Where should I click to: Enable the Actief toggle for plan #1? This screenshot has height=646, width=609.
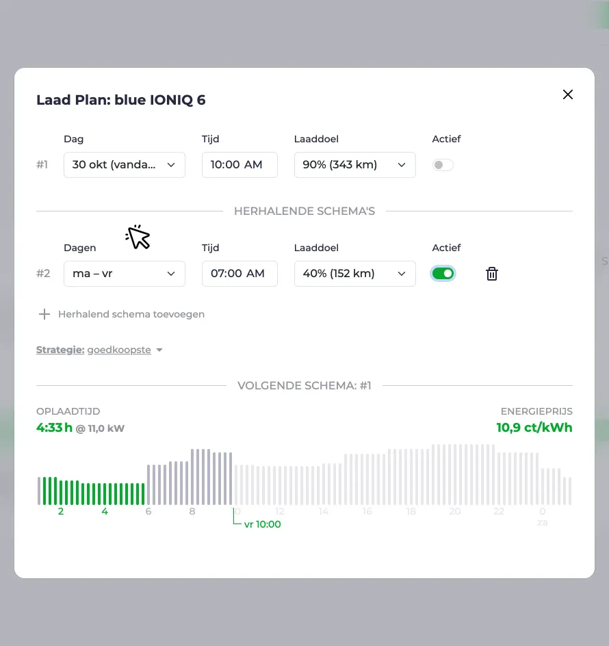click(x=443, y=165)
